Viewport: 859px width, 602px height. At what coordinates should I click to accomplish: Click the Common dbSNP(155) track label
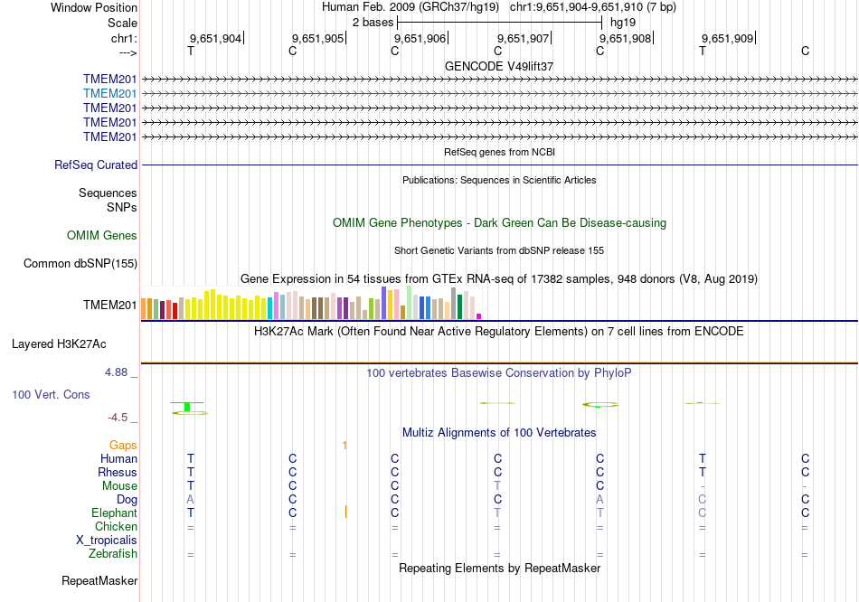(x=80, y=263)
